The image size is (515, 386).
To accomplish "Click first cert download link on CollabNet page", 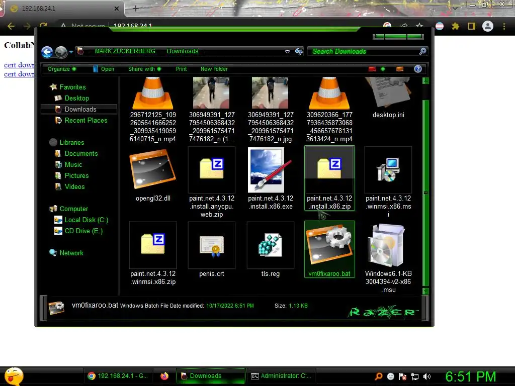I will point(19,65).
